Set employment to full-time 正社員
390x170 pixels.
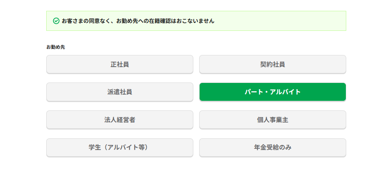[x=120, y=64]
